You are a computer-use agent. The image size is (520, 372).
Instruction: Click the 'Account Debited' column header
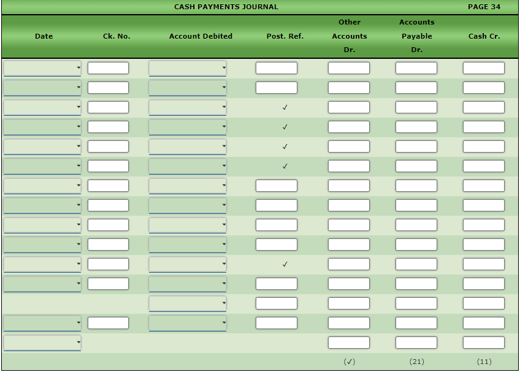(201, 36)
